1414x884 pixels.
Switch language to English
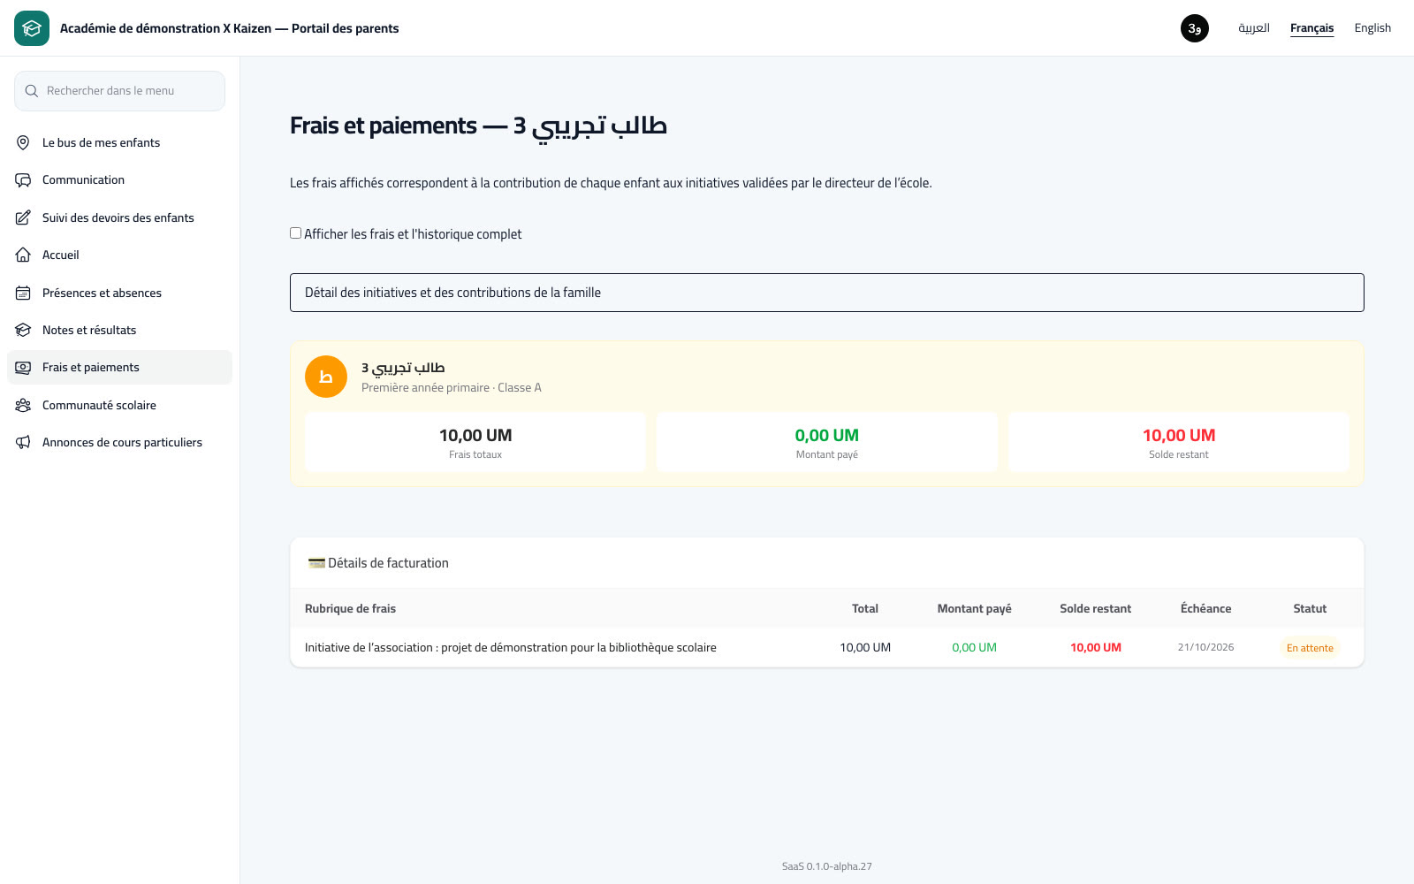coord(1372,28)
